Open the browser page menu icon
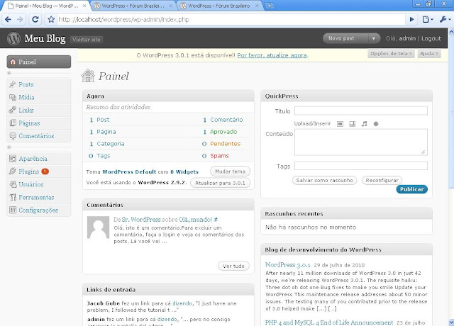The width and height of the screenshot is (454, 326). 427,19
